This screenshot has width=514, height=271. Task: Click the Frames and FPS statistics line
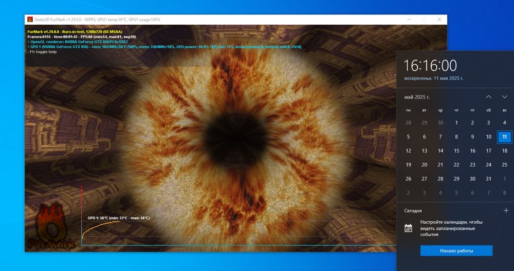coord(82,36)
